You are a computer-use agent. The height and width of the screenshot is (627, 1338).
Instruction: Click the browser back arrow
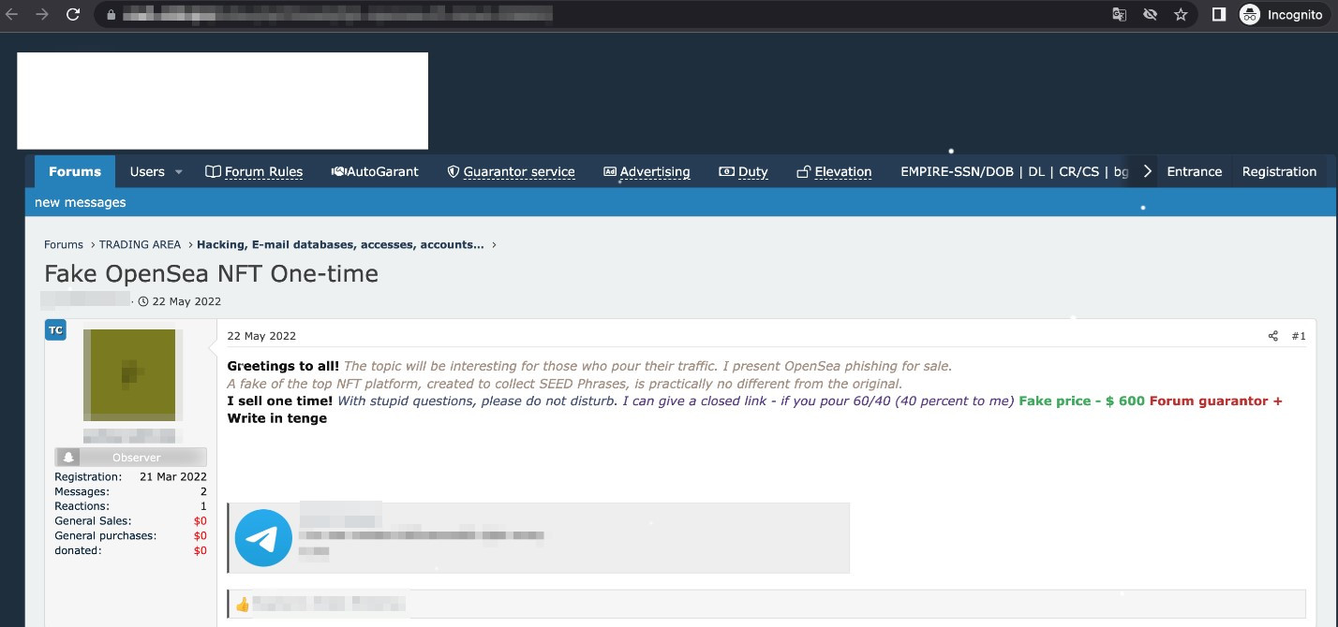click(x=12, y=15)
